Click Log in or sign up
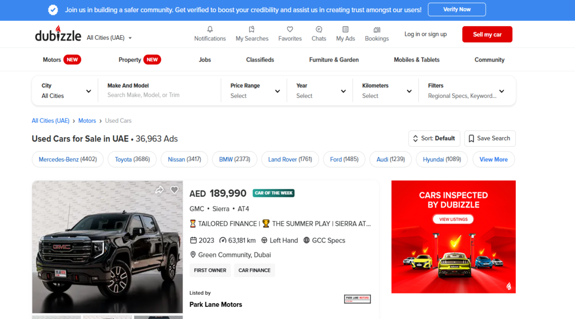The image size is (575, 319). (425, 34)
